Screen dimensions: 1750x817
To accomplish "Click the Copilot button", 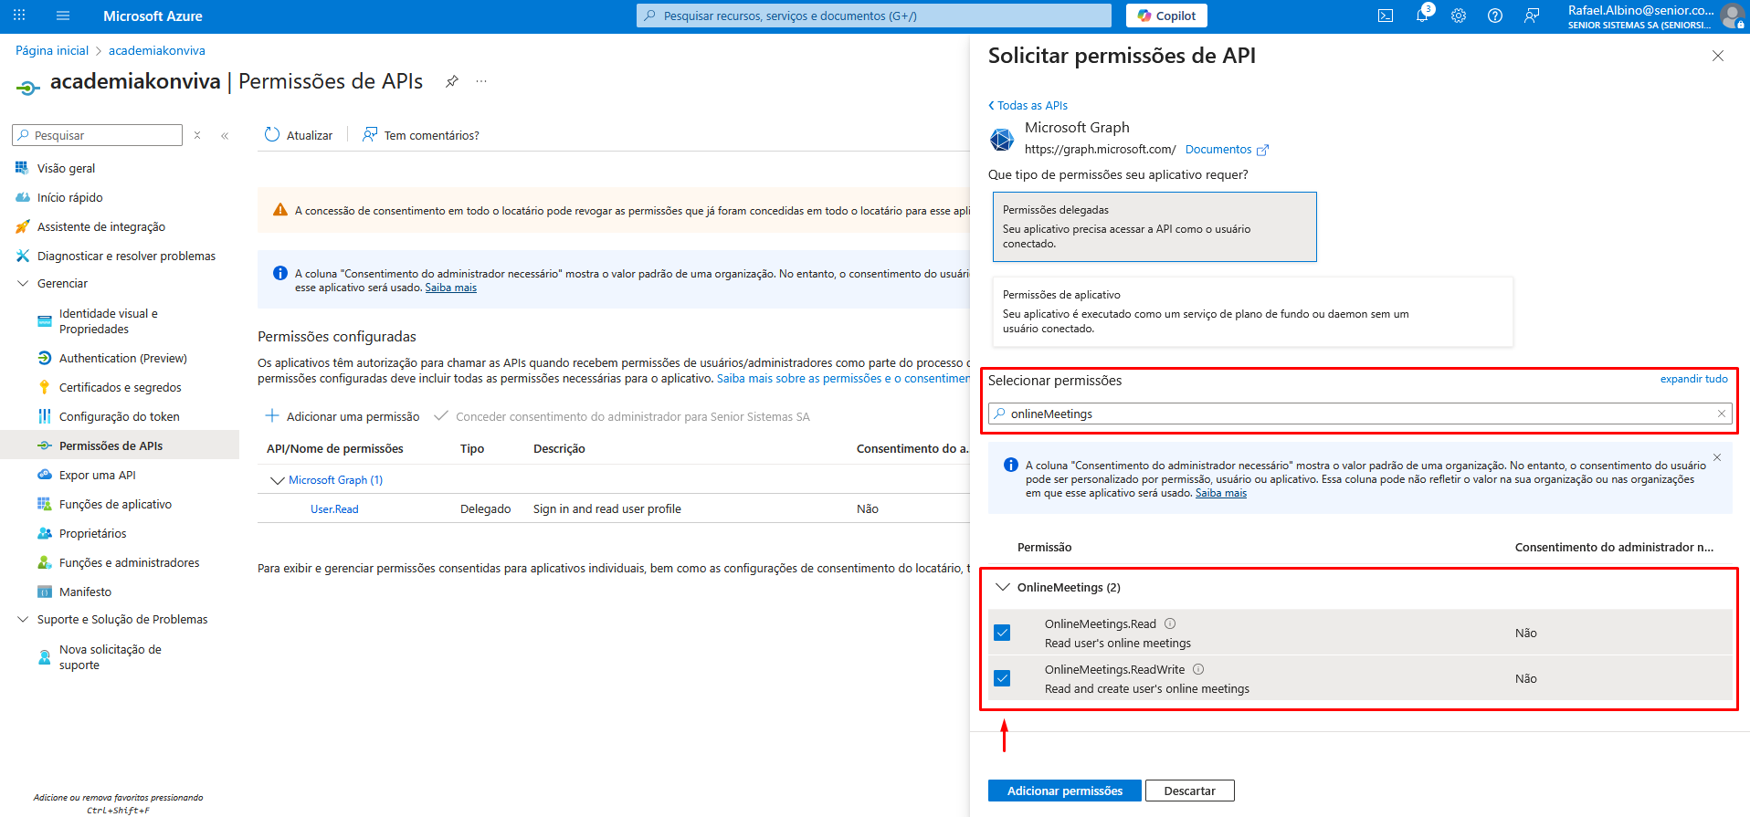I will point(1166,16).
